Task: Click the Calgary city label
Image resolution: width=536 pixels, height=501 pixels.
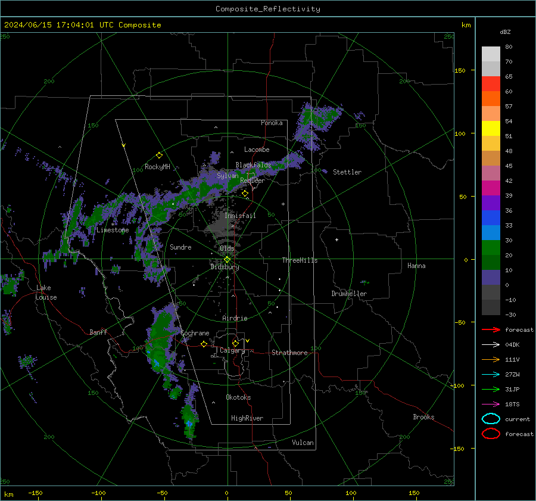Action: (232, 350)
